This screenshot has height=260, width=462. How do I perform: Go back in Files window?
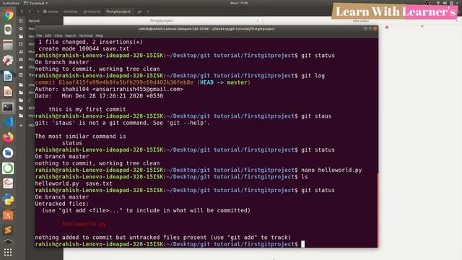pos(22,12)
